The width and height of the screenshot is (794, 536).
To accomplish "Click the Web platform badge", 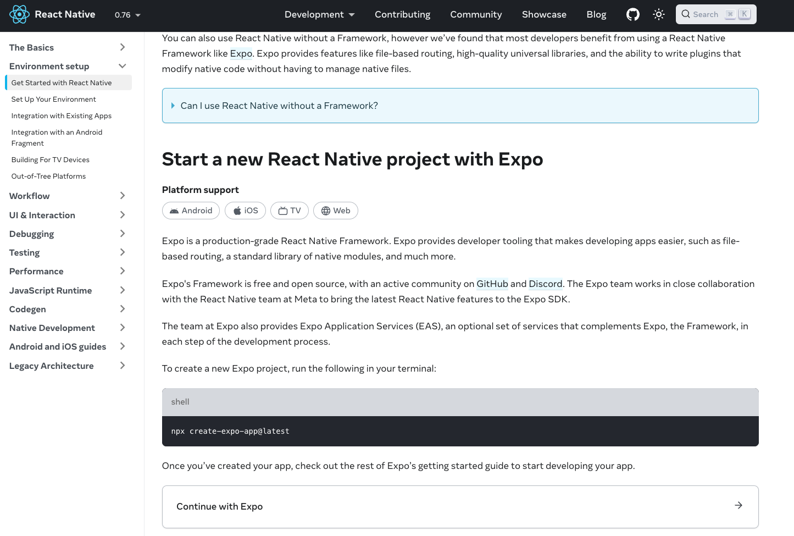I will [x=336, y=211].
